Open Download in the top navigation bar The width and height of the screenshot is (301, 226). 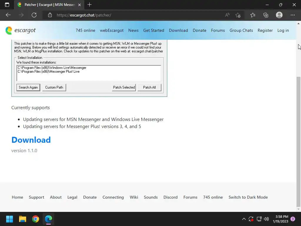pos(178,30)
